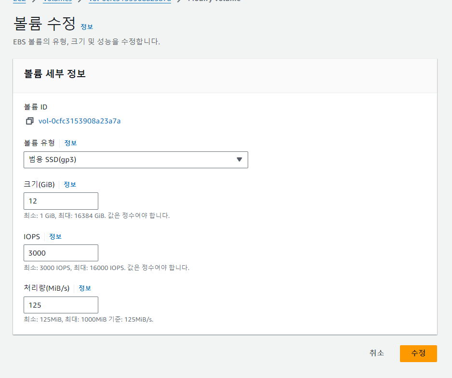Screen dimensions: 452x378
Task: Go to the Volumes breadcrumb link
Action: [57, 1]
